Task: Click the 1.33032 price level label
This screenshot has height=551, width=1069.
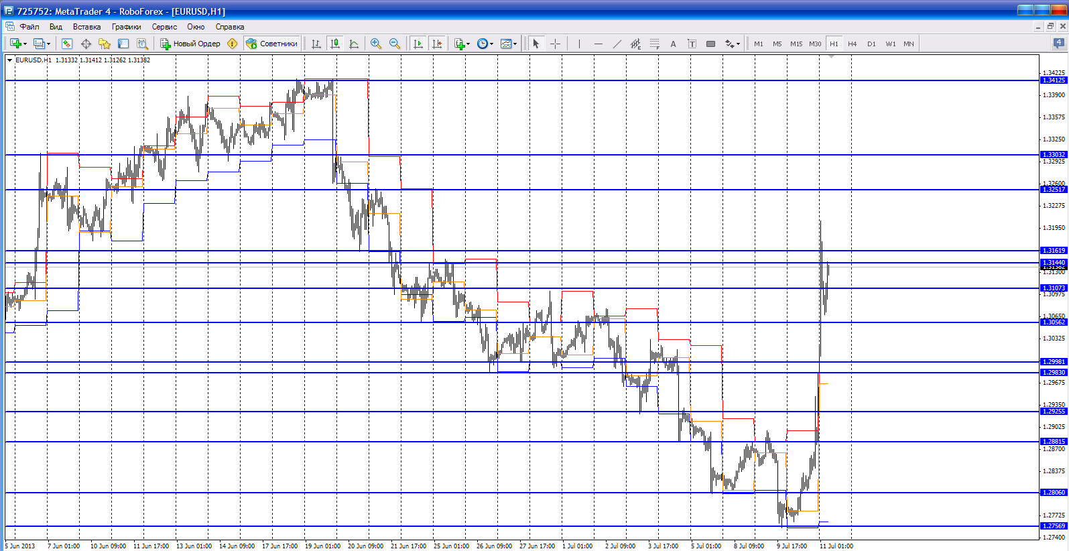Action: tap(1054, 155)
